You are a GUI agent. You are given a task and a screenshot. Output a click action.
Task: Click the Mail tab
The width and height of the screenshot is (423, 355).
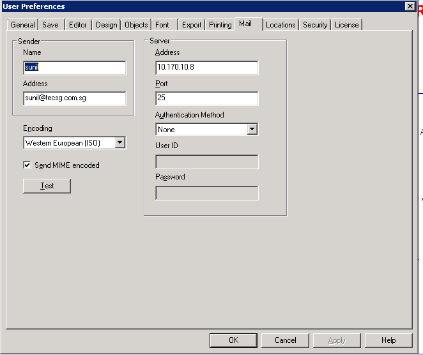[x=248, y=24]
